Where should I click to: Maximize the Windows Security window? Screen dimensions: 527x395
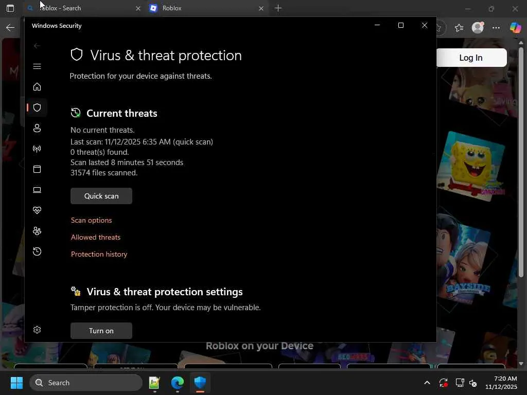point(400,25)
